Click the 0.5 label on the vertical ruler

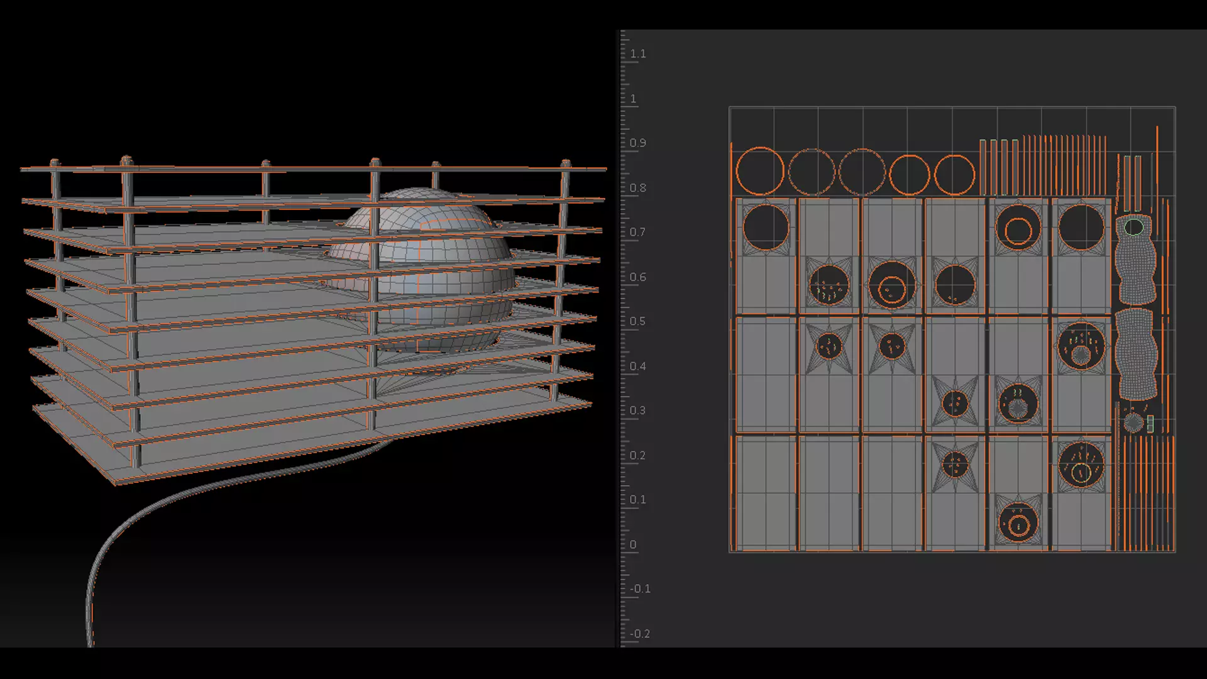(637, 321)
